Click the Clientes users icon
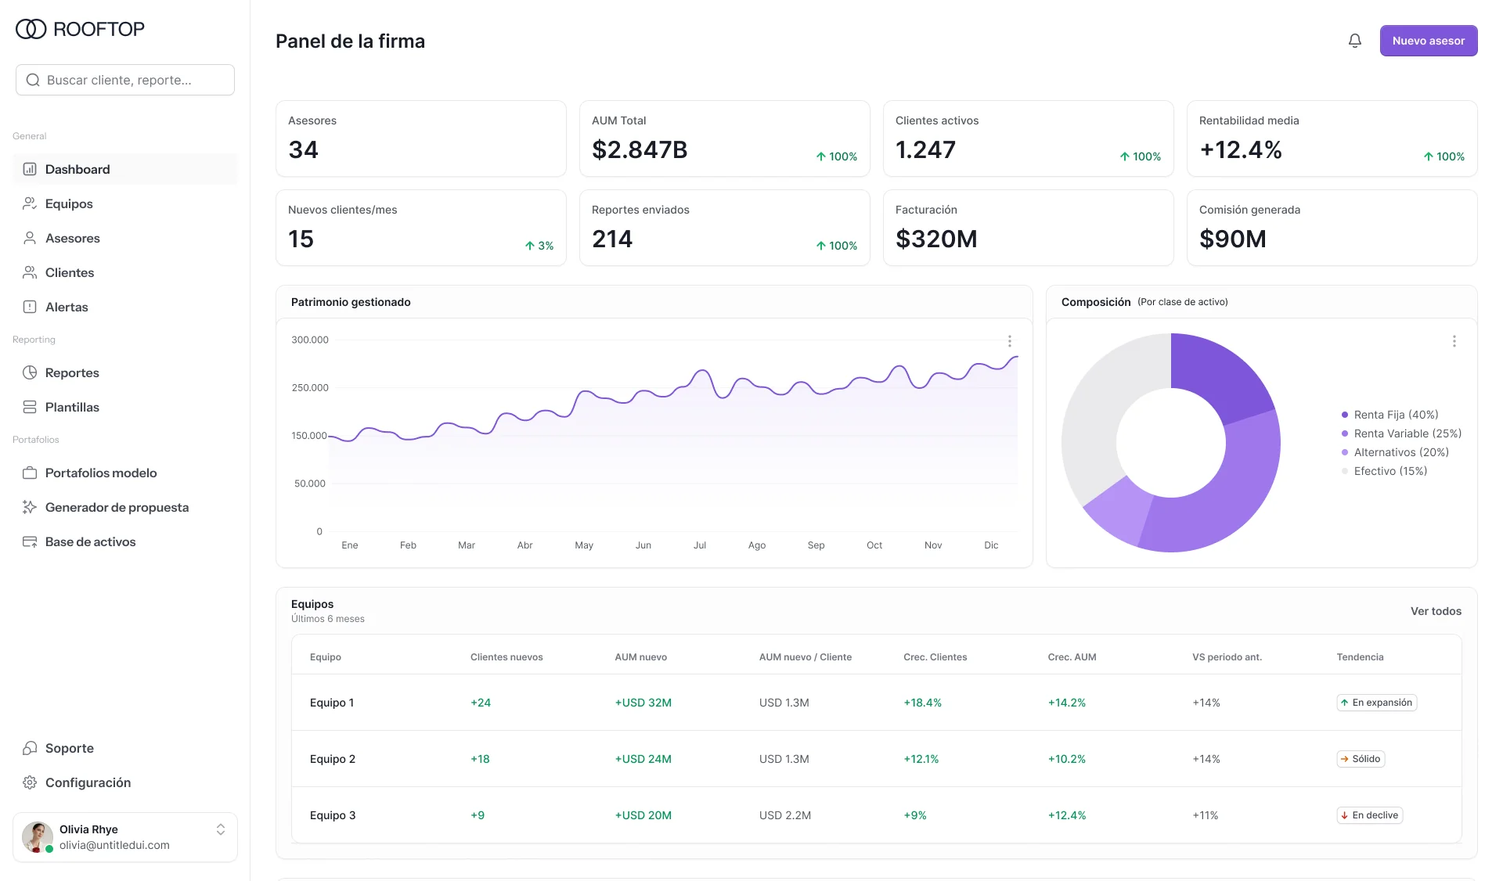This screenshot has height=881, width=1503. coord(30,272)
